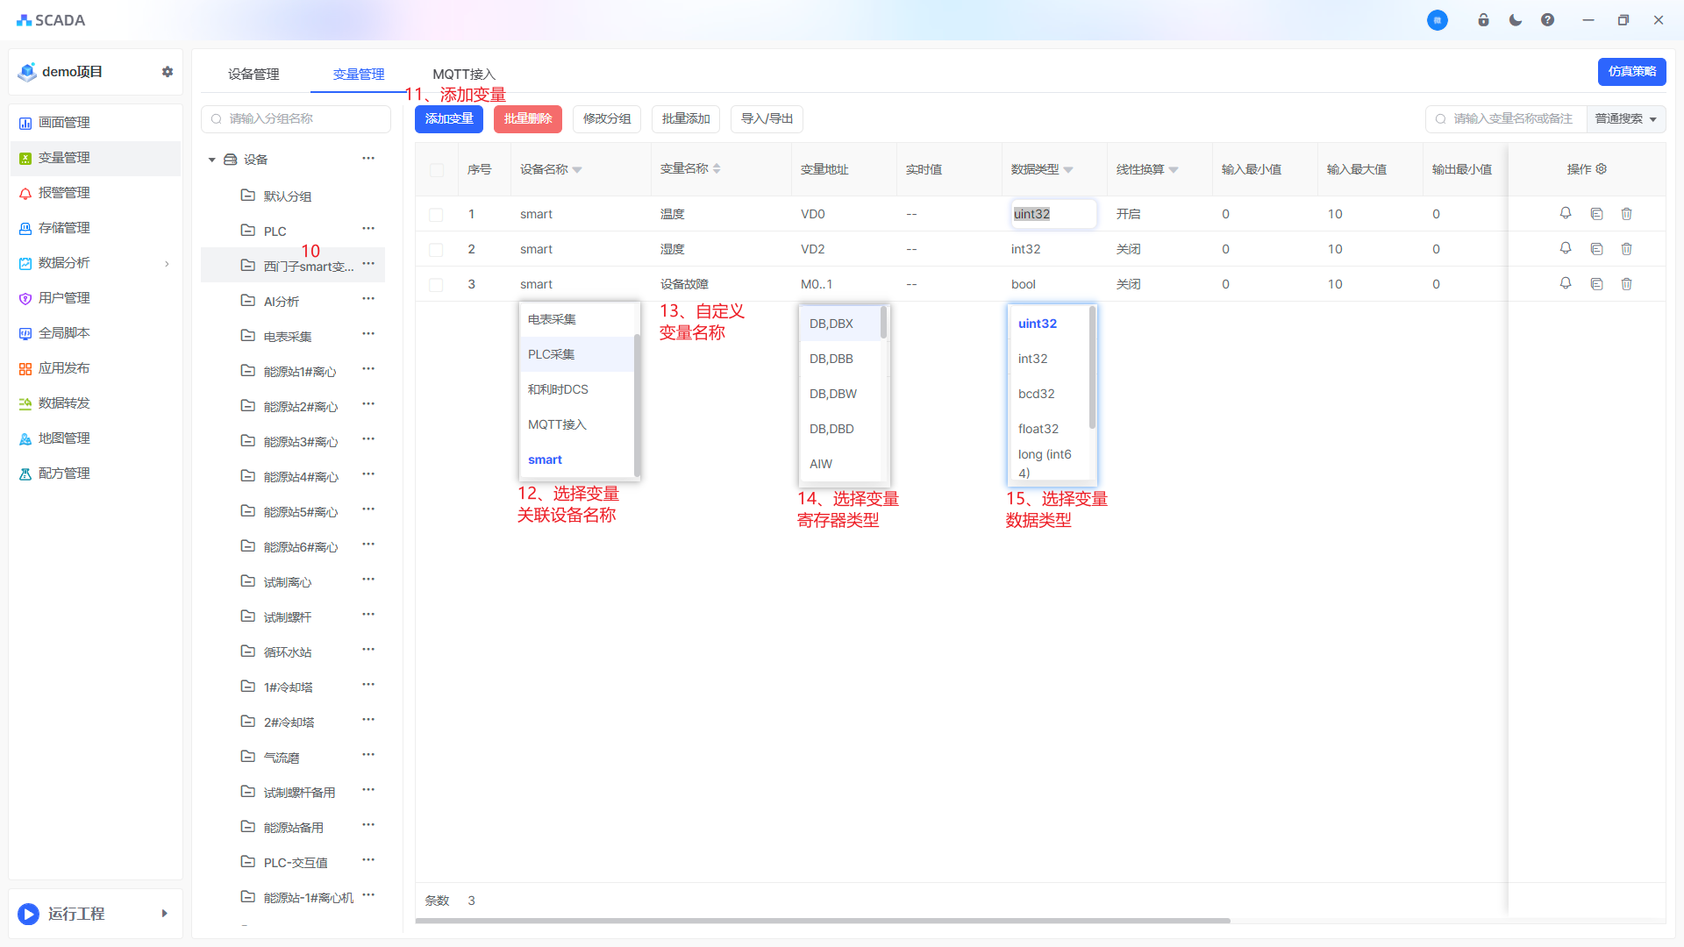Select the checkbox for row 2 湿度
The image size is (1684, 947).
tap(437, 250)
